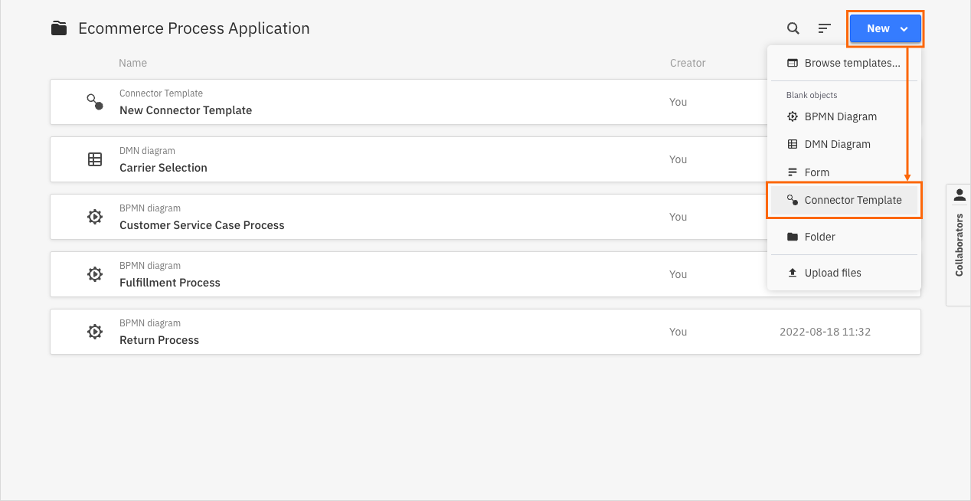Image resolution: width=971 pixels, height=501 pixels.
Task: Choose Browse templates from the menu
Action: (852, 63)
